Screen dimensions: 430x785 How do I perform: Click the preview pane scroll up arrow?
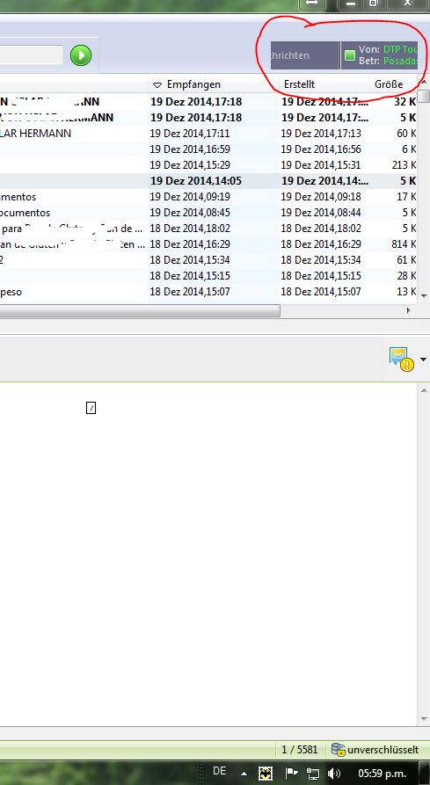[x=424, y=390]
